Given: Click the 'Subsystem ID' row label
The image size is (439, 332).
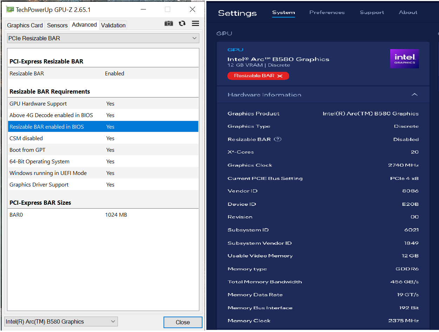Looking at the screenshot, I should [x=248, y=230].
